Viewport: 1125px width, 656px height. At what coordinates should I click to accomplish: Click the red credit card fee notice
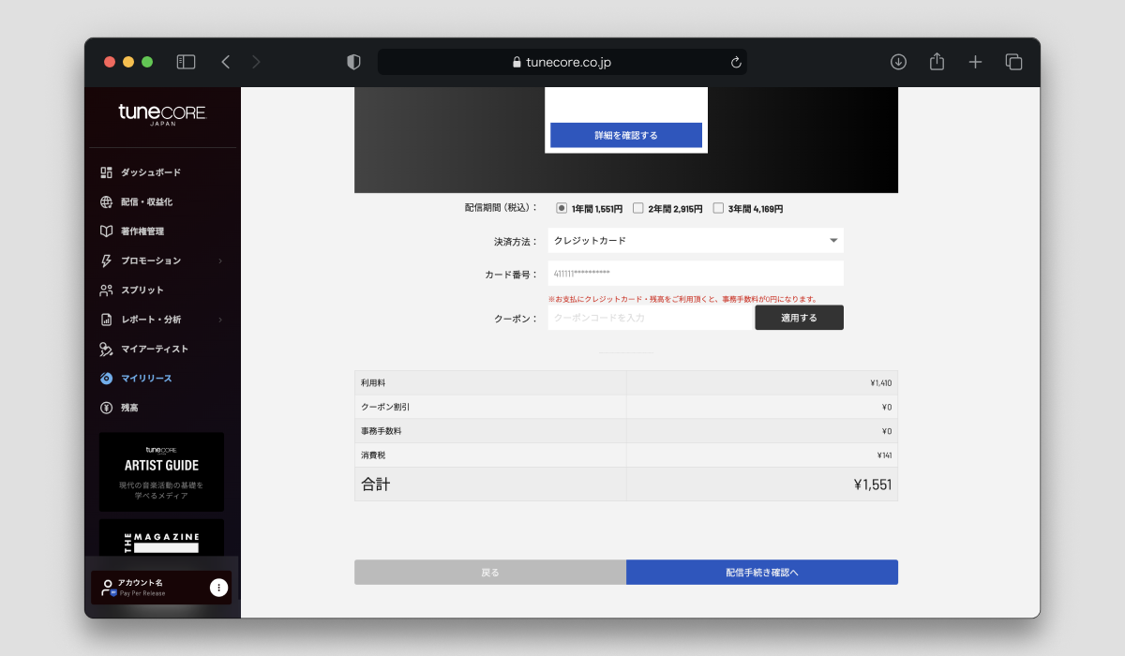(x=682, y=299)
